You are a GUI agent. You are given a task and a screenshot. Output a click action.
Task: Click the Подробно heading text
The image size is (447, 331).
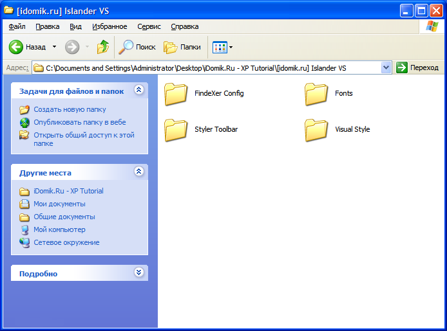pos(39,274)
